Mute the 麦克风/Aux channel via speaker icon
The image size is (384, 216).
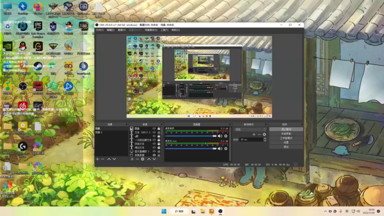tap(220, 148)
